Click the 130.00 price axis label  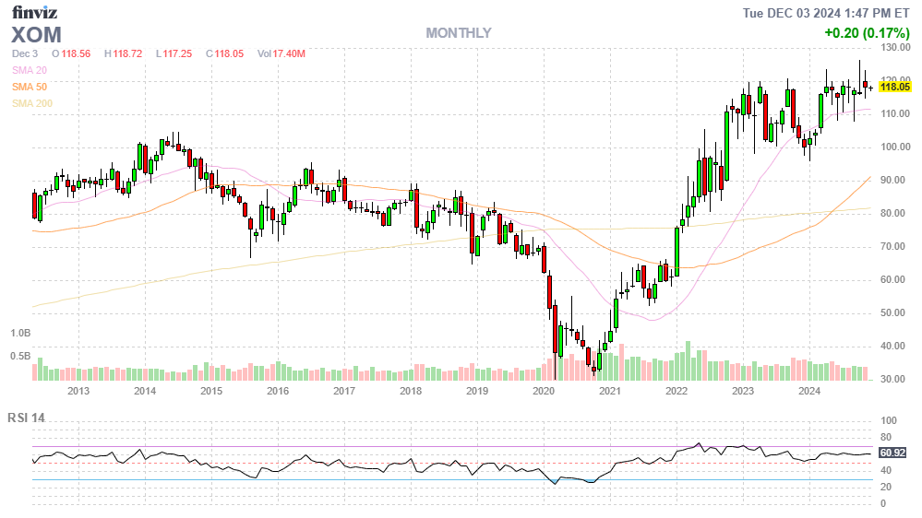tap(895, 47)
